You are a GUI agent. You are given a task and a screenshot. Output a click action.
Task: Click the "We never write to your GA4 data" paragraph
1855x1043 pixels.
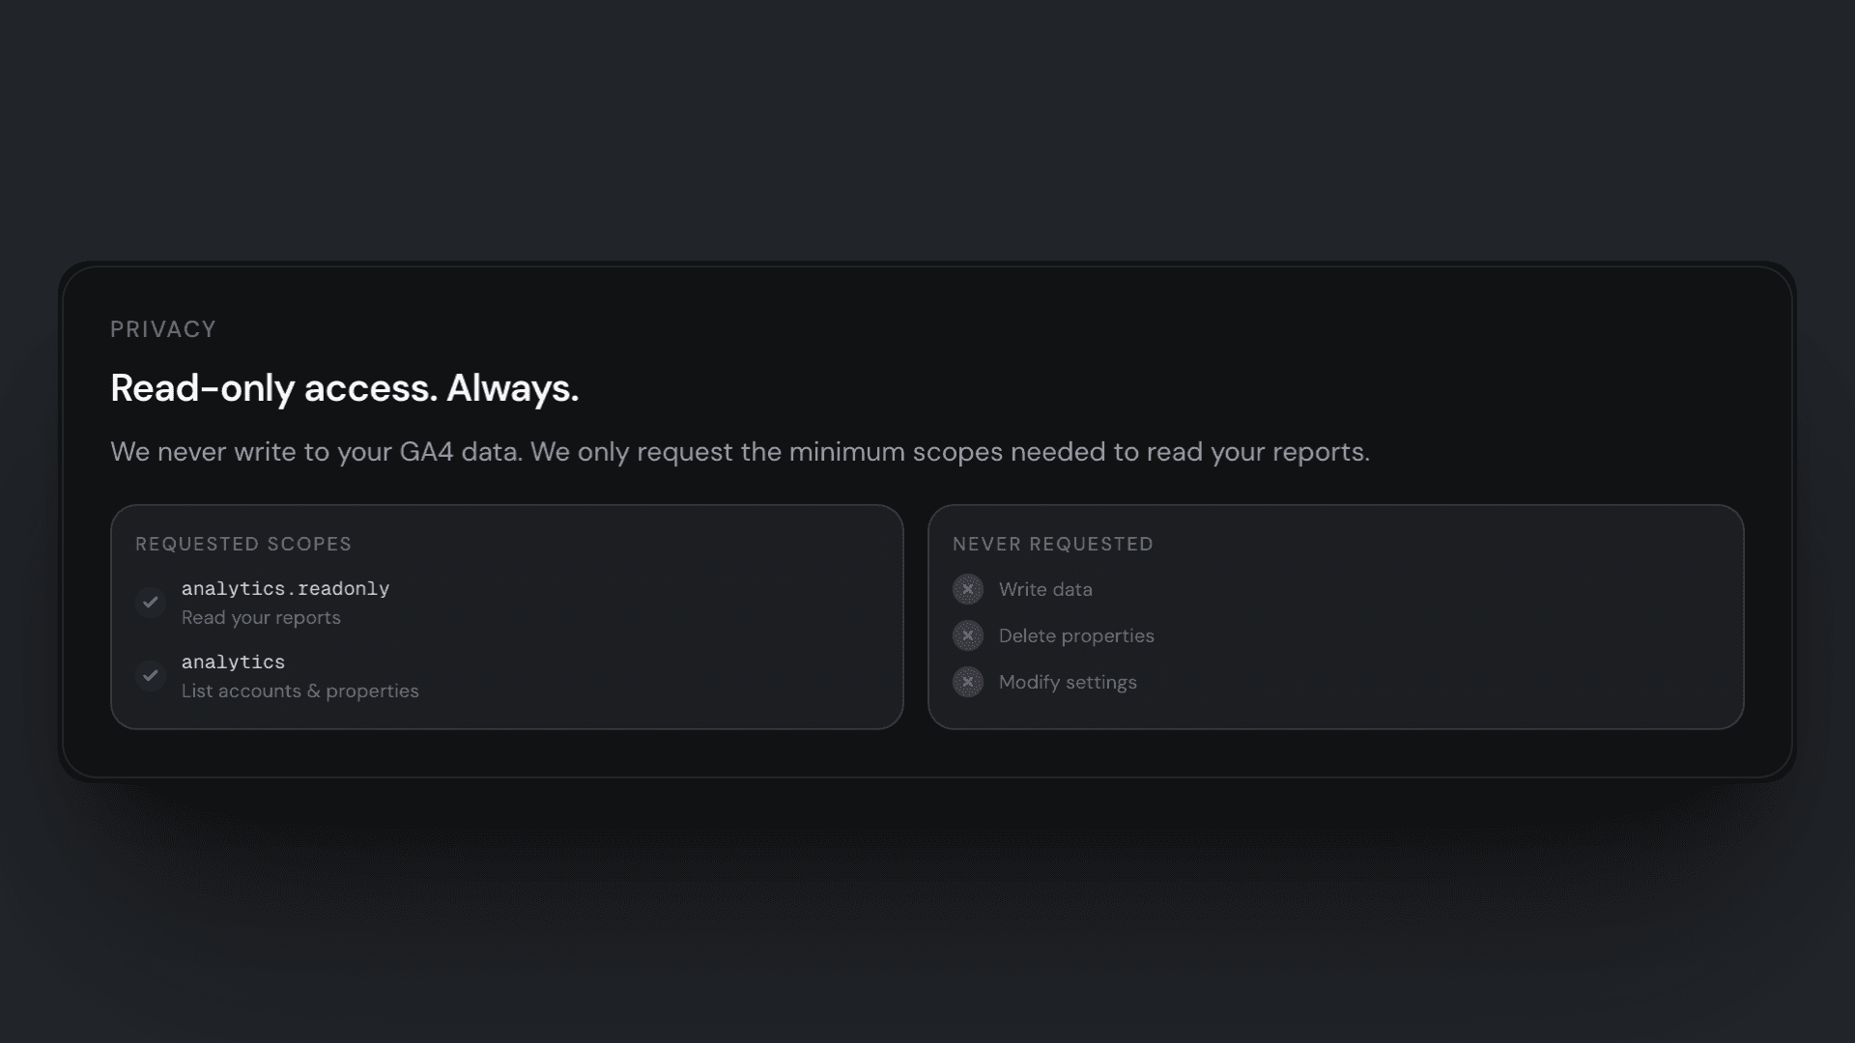click(739, 452)
